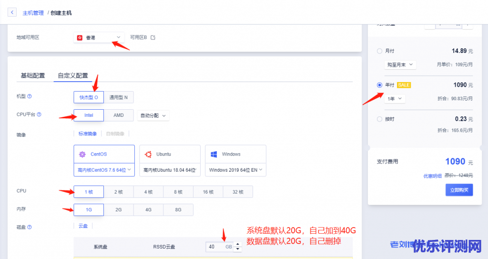Viewport: 488px width, 259px height.
Task: Click the Hong Kong flag icon
Action: pyautogui.click(x=80, y=37)
